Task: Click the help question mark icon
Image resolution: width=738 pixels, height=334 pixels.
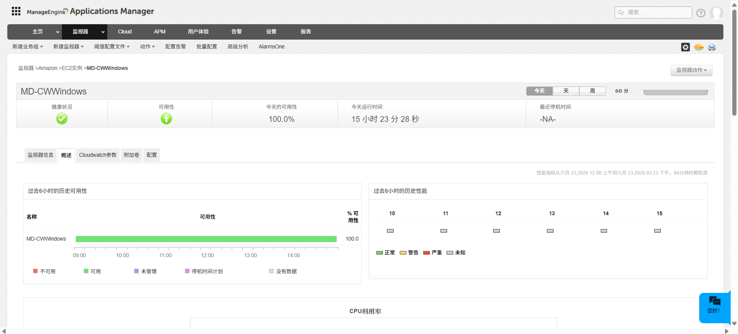Action: tap(701, 13)
